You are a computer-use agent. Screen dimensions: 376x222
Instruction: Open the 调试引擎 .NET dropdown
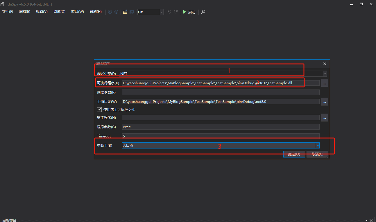tap(325, 74)
